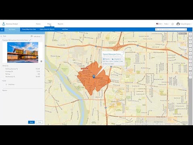This screenshot has height=145, width=193.
Task: Click Edit Site link in popup
Action: [105, 61]
